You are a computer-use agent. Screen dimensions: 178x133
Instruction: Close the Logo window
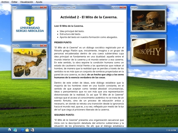44,7
